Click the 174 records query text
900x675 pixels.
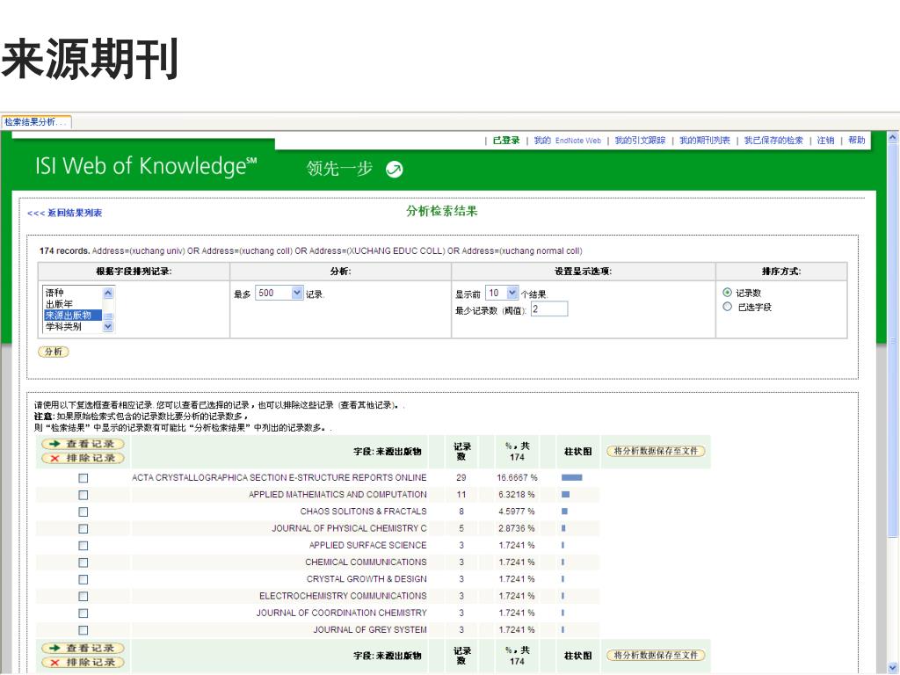[310, 250]
